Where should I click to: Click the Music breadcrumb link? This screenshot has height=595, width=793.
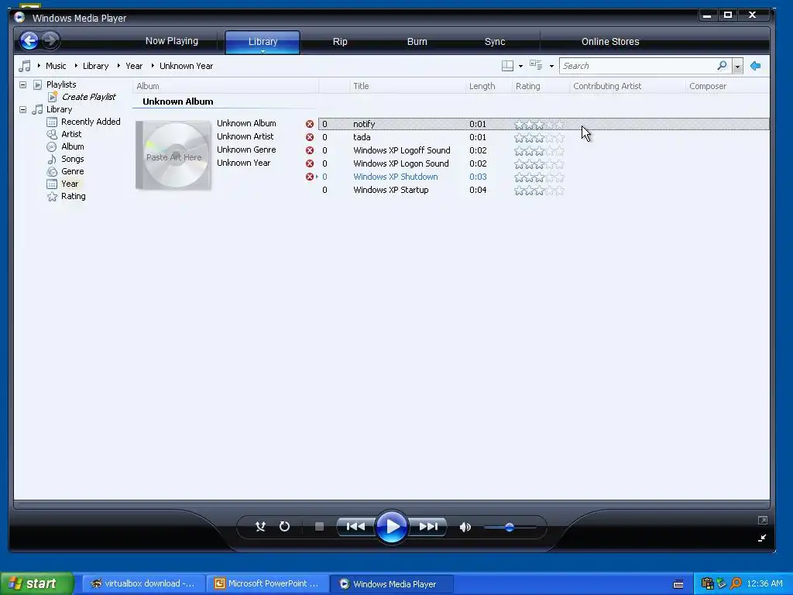click(56, 66)
